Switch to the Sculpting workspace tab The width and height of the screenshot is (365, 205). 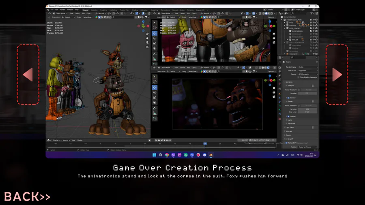pyautogui.click(x=103, y=10)
